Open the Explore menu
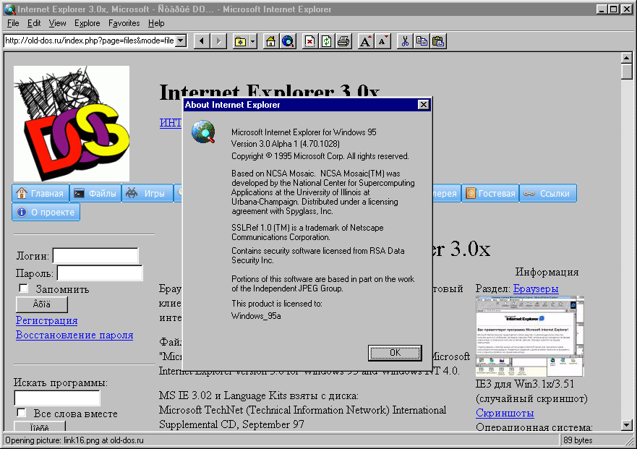 (87, 23)
